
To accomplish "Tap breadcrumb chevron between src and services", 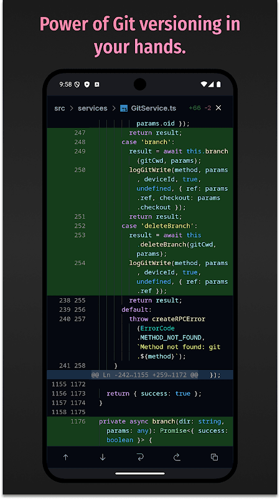I will 72,108.
